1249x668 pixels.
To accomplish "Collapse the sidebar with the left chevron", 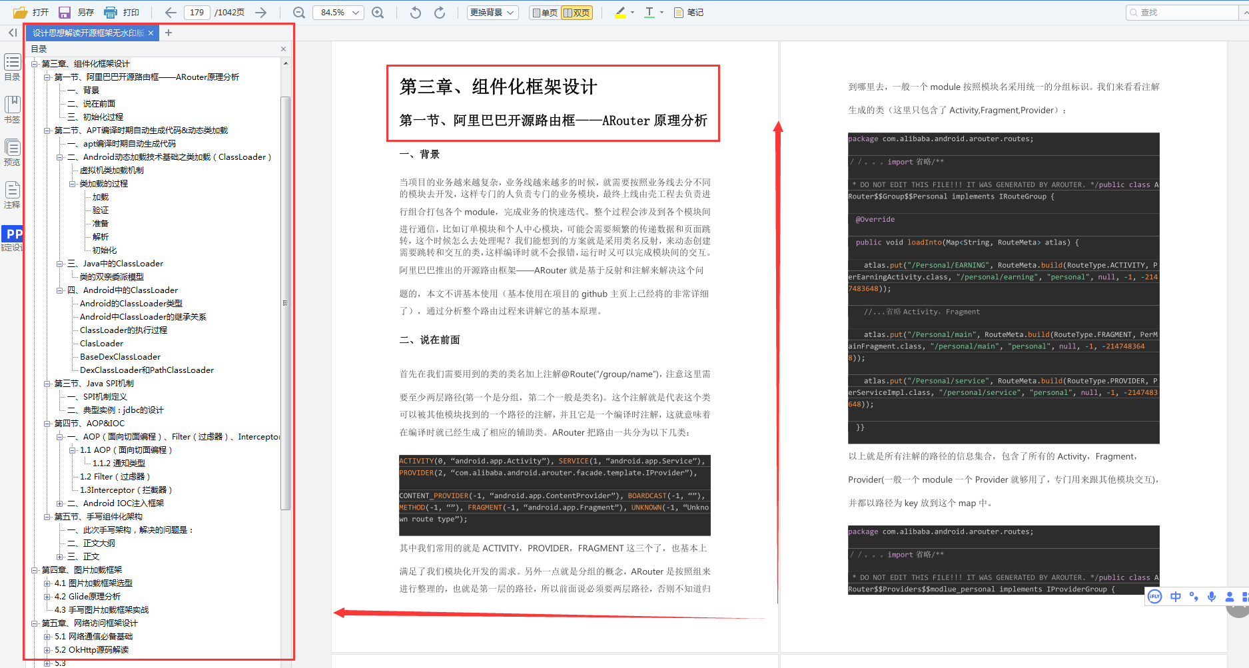I will [x=13, y=33].
